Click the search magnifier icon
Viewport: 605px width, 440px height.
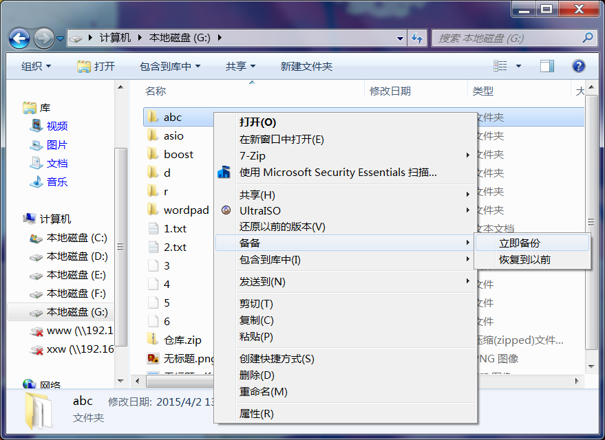(588, 38)
